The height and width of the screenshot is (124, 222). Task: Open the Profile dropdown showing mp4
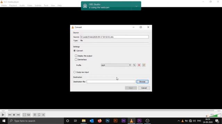tap(116, 65)
